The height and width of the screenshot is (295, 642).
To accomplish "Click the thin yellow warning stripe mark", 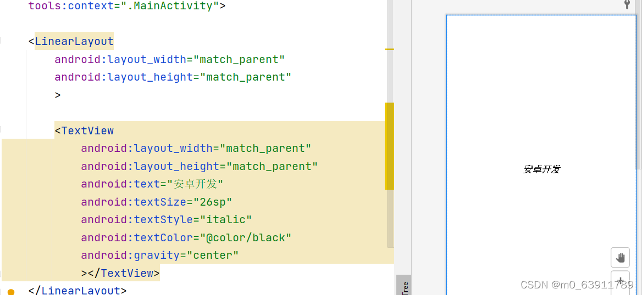I will coord(389,49).
